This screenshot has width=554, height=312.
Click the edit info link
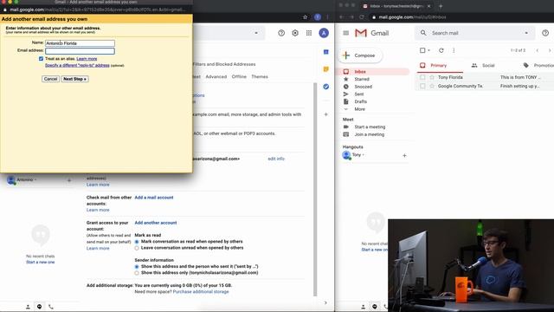point(276,159)
